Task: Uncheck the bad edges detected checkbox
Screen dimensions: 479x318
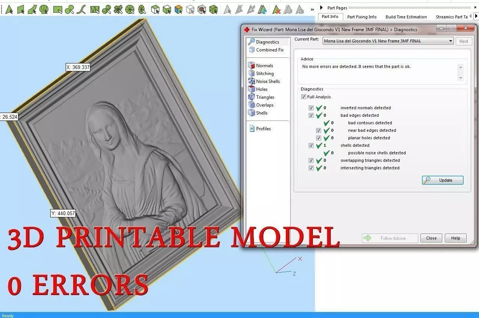Action: (311, 115)
